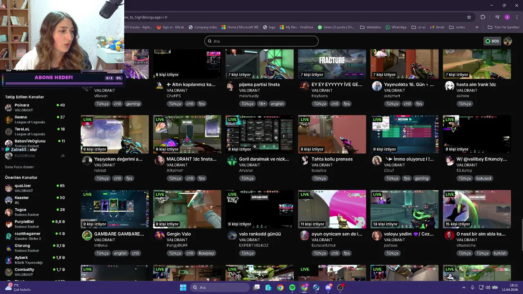
Task: Open the Chrome profile avatar
Action: (x=507, y=17)
